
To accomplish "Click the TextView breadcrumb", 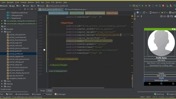I will [x=112, y=13].
